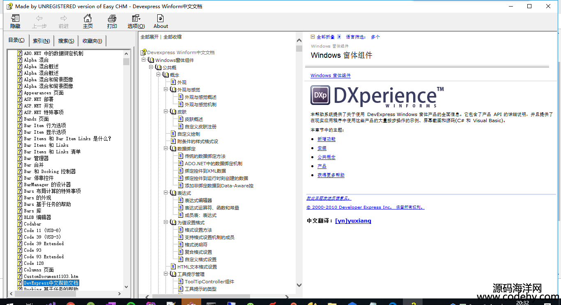Image resolution: width=561 pixels, height=305 pixels.
Task: Collapse the 概念 tree node
Action: (x=159, y=75)
